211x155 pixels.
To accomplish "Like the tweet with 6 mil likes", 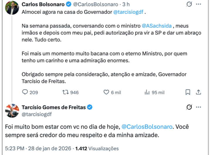I will pos(106,92).
